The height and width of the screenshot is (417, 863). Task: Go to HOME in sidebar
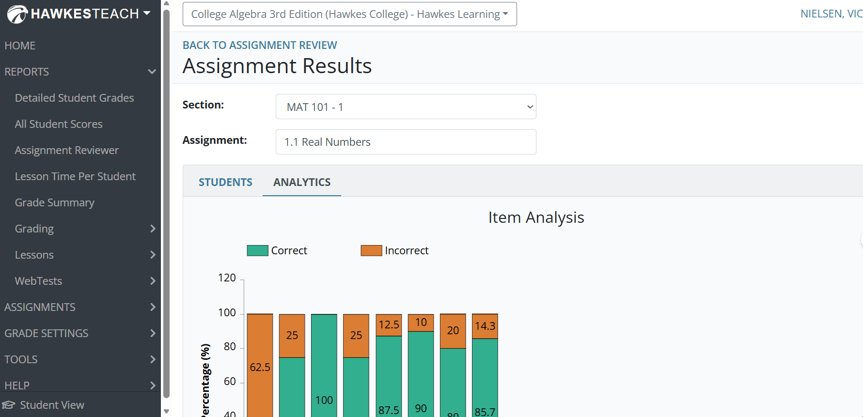(20, 46)
